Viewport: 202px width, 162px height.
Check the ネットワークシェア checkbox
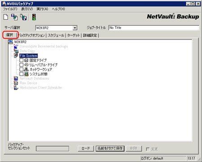pos(22,69)
